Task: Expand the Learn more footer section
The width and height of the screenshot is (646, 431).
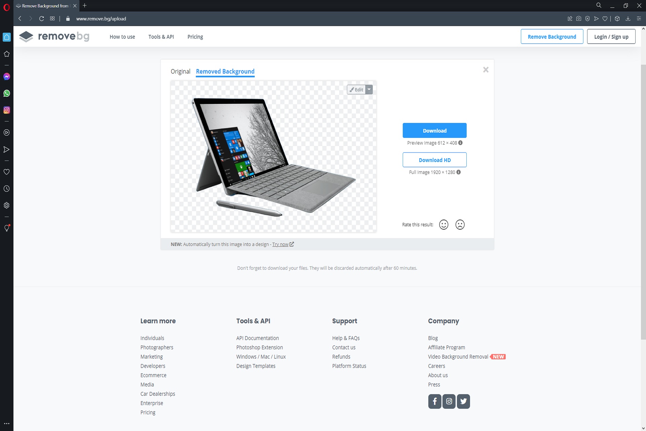Action: (158, 321)
